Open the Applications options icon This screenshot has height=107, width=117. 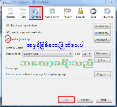click(52, 13)
